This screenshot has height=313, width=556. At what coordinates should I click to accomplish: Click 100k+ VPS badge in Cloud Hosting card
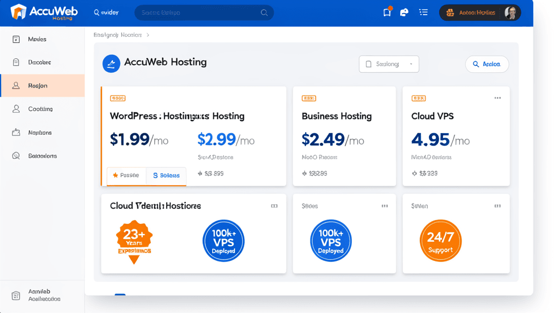223,241
